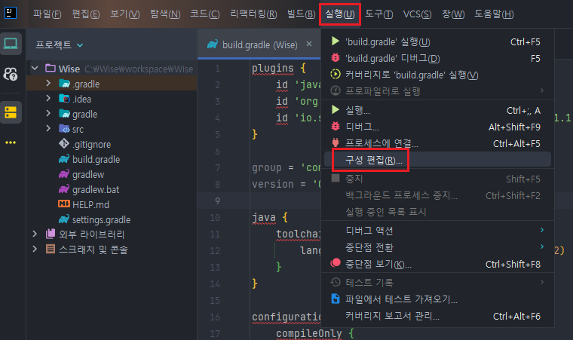Open the 프로젝트 view dropdown
This screenshot has width=573, height=340.
(x=60, y=45)
